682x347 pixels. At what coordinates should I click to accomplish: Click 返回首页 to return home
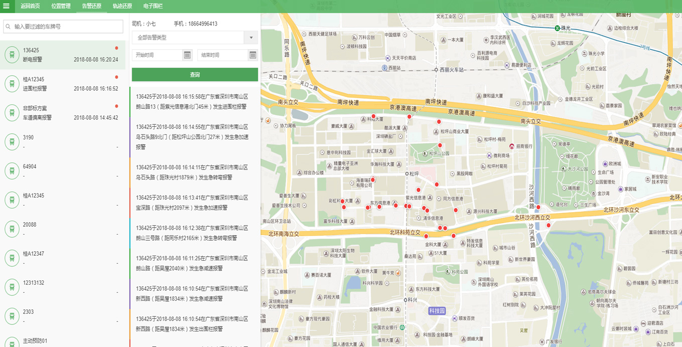pos(30,6)
